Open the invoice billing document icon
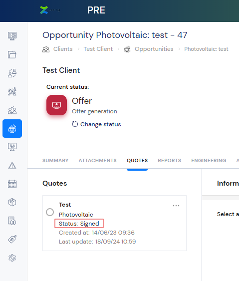 [12, 221]
